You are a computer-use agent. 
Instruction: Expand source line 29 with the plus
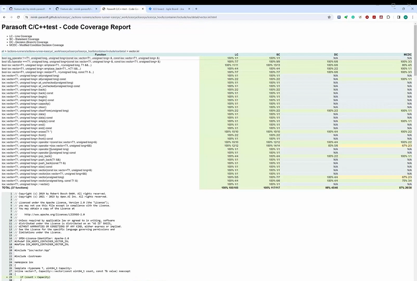[x=7, y=277]
